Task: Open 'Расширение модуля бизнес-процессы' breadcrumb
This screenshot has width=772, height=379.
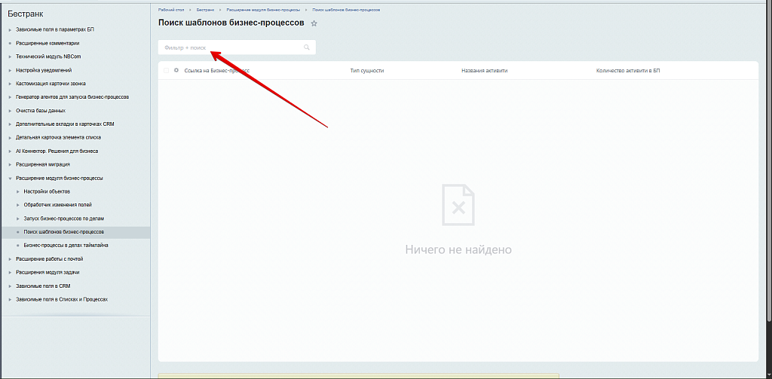Action: click(264, 10)
